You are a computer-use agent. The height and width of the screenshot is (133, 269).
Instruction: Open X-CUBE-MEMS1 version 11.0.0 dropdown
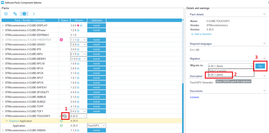pyautogui.click(x=85, y=59)
